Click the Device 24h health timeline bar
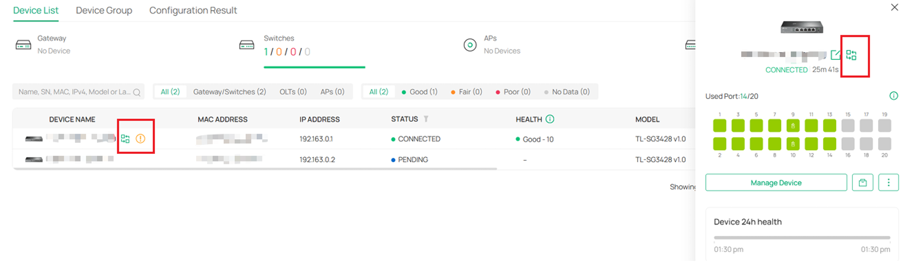Screen dimensions: 903x265 tap(802, 238)
